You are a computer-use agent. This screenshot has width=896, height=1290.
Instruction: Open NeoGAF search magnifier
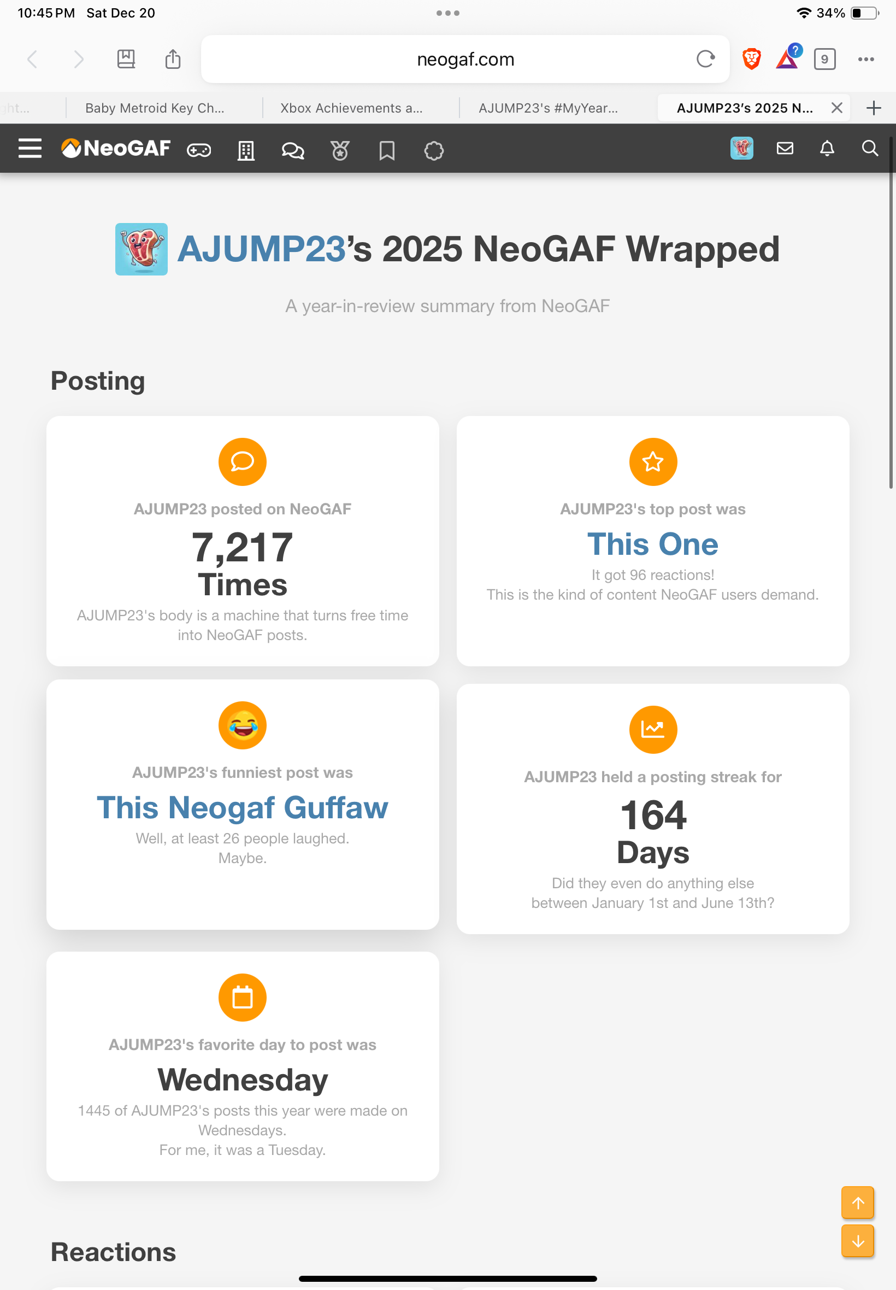869,148
